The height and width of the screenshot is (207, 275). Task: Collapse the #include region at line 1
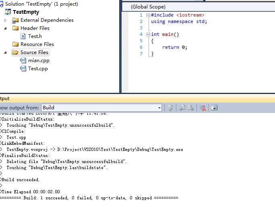(x=148, y=15)
